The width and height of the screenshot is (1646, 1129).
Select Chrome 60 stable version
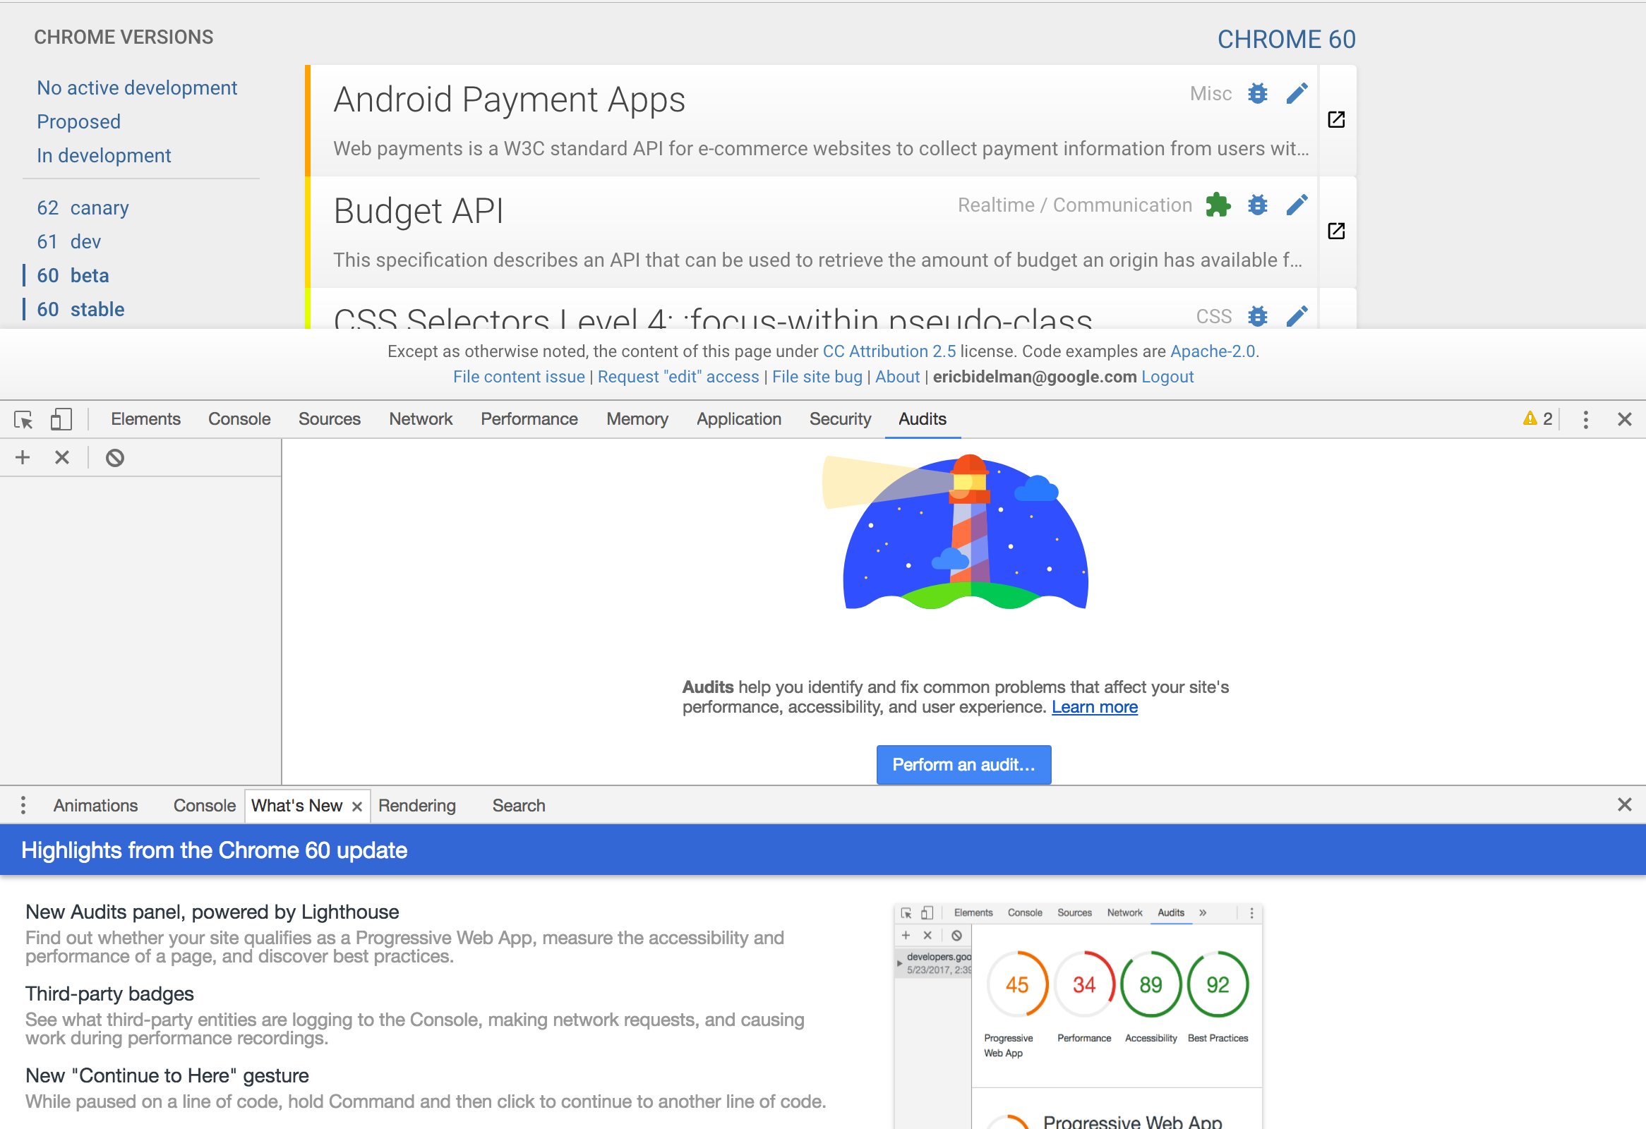pos(80,309)
